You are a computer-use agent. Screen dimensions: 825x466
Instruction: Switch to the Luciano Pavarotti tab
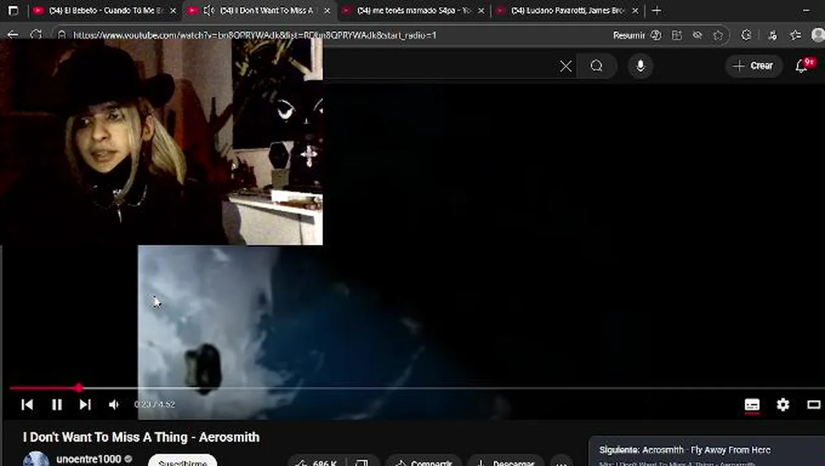tap(566, 11)
